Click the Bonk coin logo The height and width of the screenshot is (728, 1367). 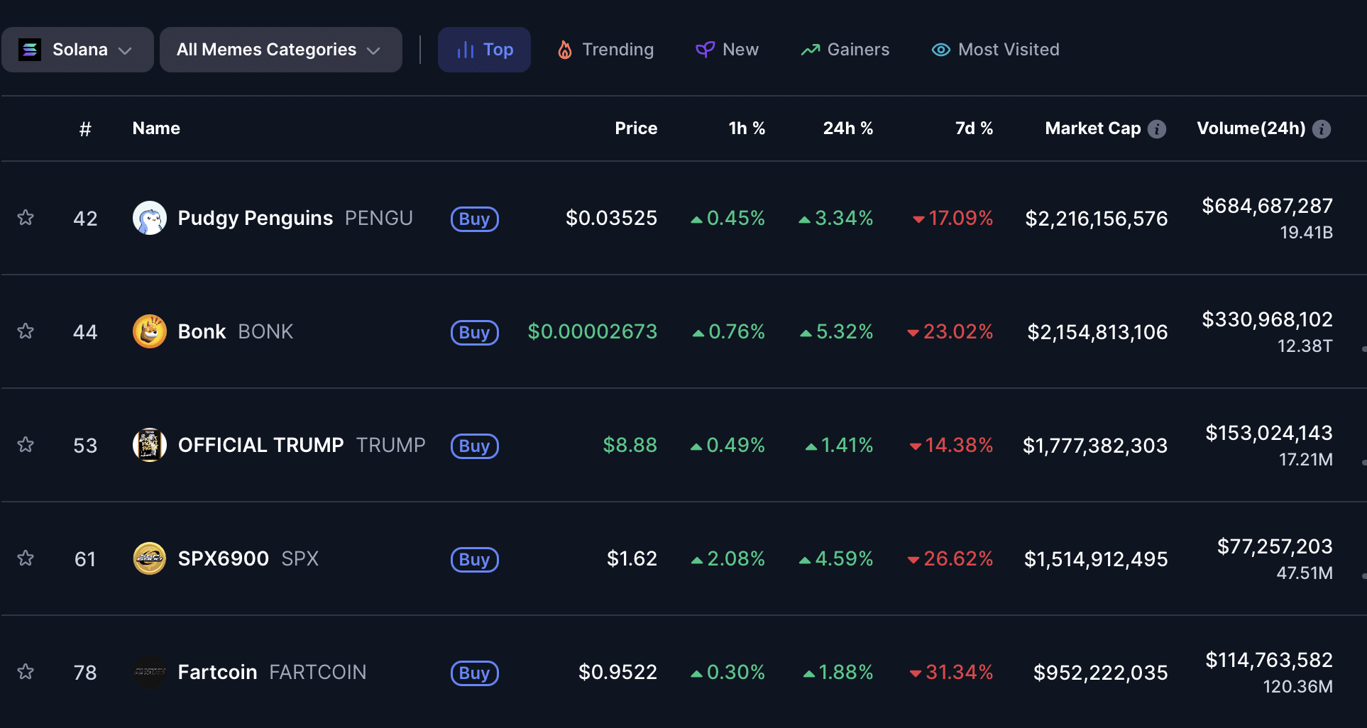pyautogui.click(x=150, y=331)
